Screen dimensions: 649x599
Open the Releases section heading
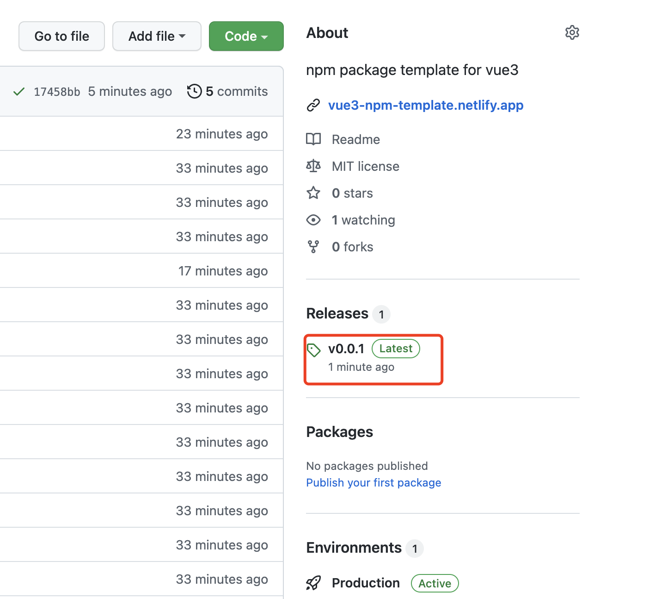click(x=337, y=313)
